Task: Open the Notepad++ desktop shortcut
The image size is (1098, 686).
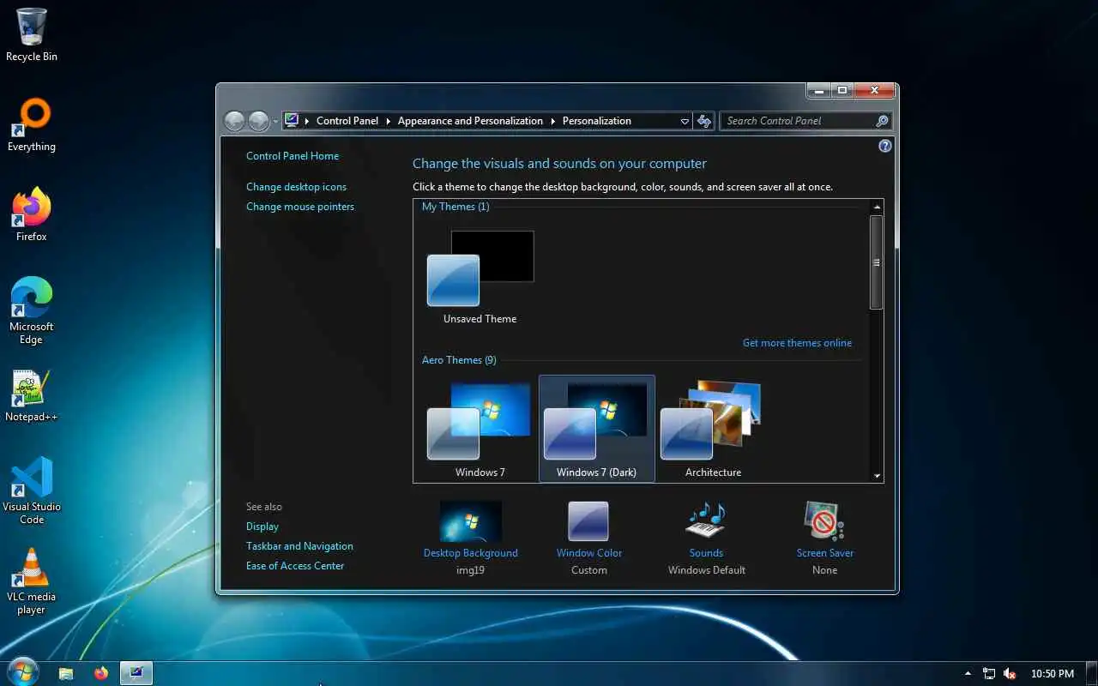Action: pyautogui.click(x=32, y=396)
